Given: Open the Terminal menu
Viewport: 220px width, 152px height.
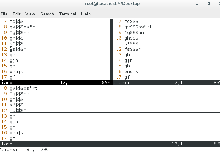Looking at the screenshot, I should tap(68, 14).
